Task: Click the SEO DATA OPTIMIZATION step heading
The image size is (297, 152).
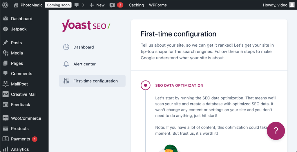Action: [x=179, y=85]
